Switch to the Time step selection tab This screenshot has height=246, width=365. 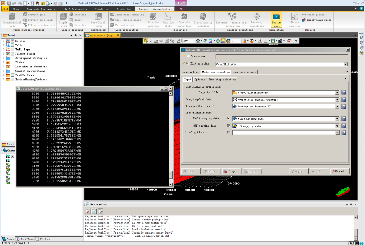click(222, 80)
